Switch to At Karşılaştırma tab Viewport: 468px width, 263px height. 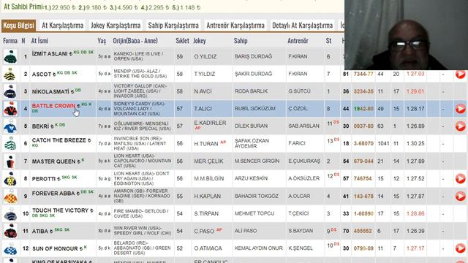62,26
